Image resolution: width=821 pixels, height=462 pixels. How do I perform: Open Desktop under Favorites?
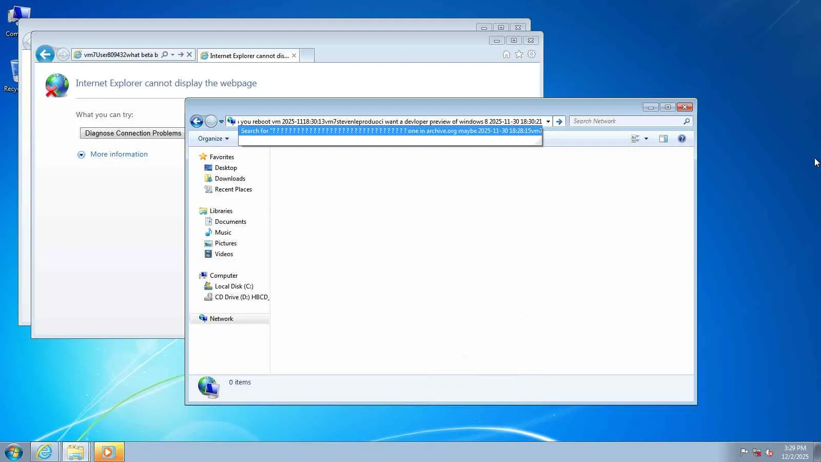pyautogui.click(x=226, y=168)
